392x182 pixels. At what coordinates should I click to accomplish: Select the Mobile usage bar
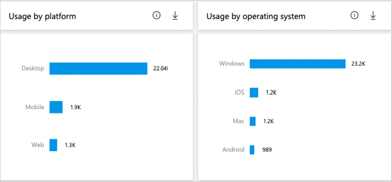[x=56, y=107]
